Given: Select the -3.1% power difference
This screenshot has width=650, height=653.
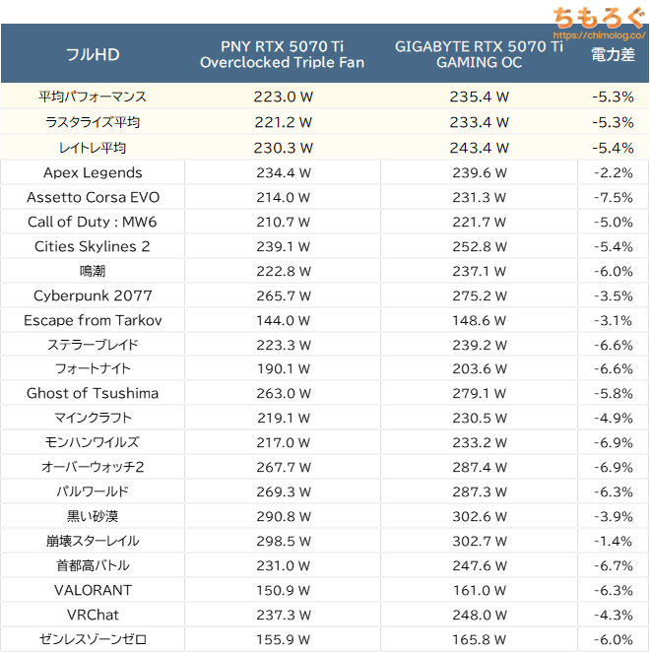Looking at the screenshot, I should pyautogui.click(x=613, y=320).
